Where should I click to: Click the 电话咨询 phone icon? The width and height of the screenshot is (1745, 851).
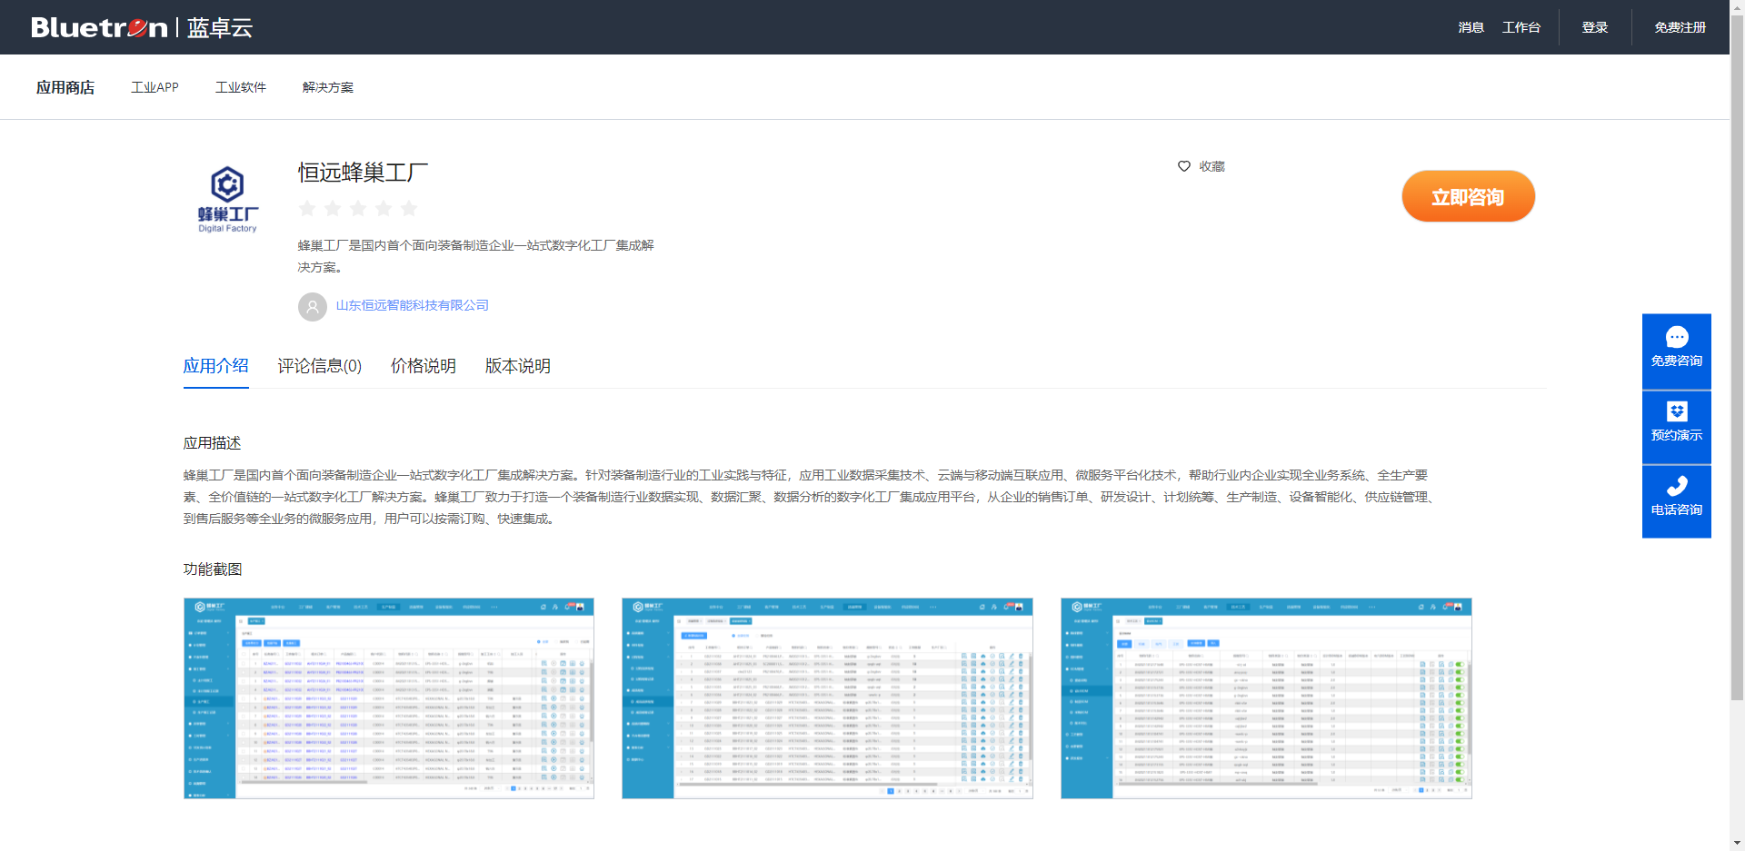pyautogui.click(x=1677, y=486)
